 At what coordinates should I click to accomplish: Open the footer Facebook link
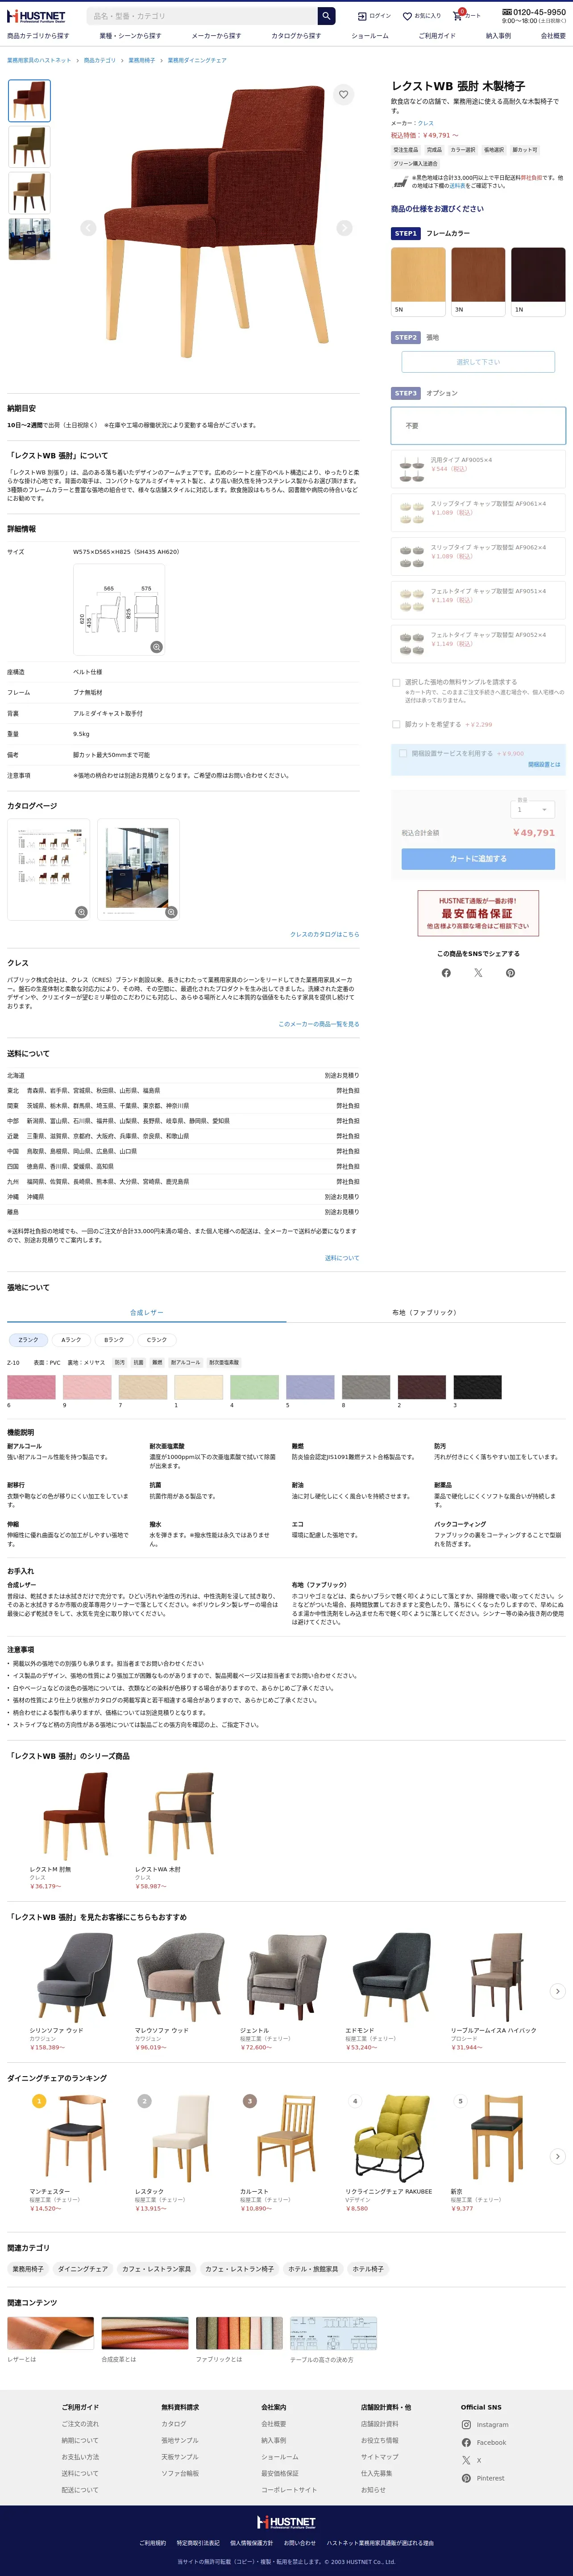[484, 2442]
